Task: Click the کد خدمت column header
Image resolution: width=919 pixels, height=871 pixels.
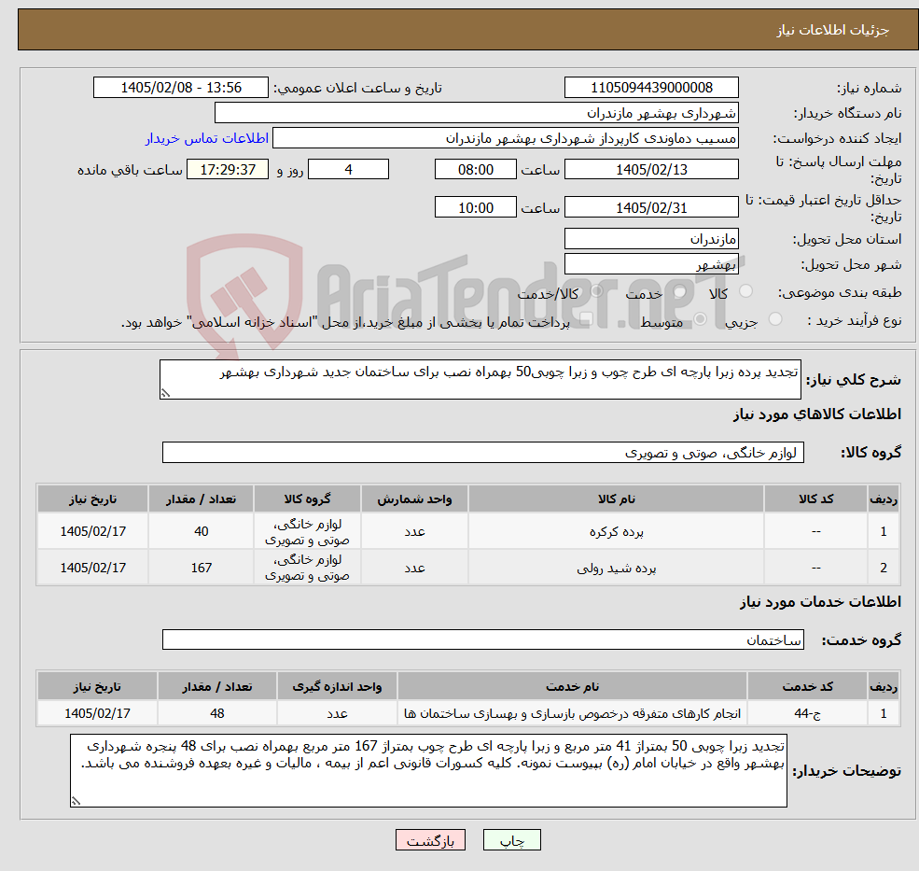Action: [807, 686]
